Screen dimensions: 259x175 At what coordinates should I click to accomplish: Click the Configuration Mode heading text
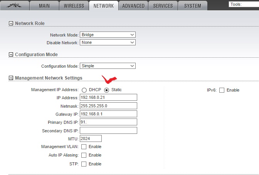(x=36, y=54)
